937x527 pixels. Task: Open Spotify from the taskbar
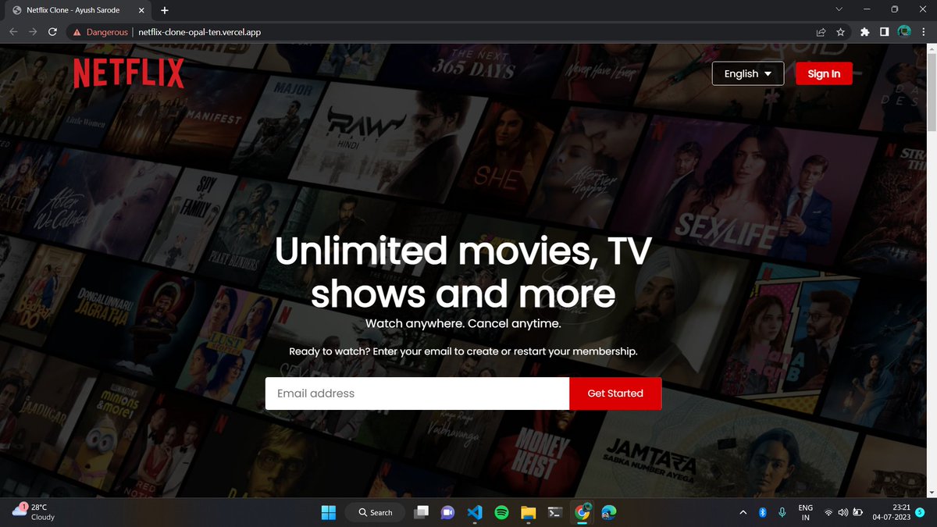coord(501,512)
